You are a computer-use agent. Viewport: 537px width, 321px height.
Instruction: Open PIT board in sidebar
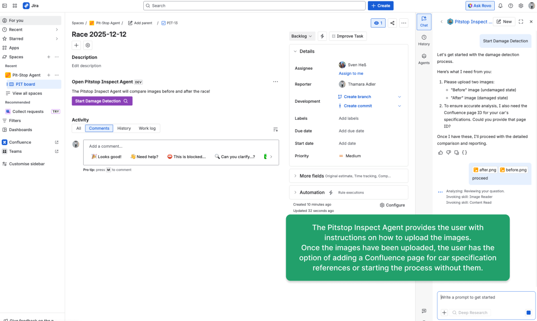34,84
